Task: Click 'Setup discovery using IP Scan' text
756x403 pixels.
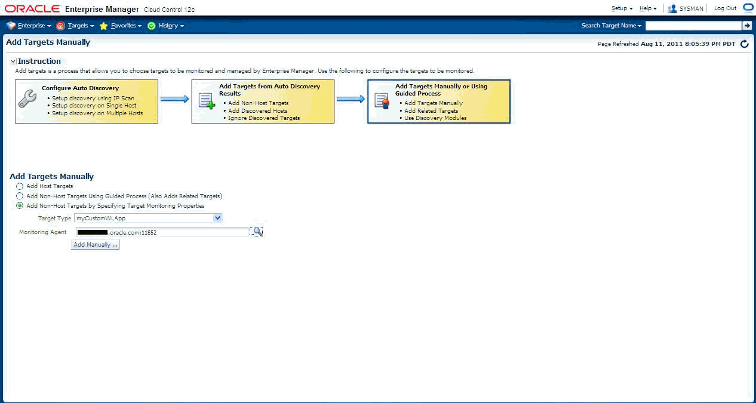Action: (93, 98)
